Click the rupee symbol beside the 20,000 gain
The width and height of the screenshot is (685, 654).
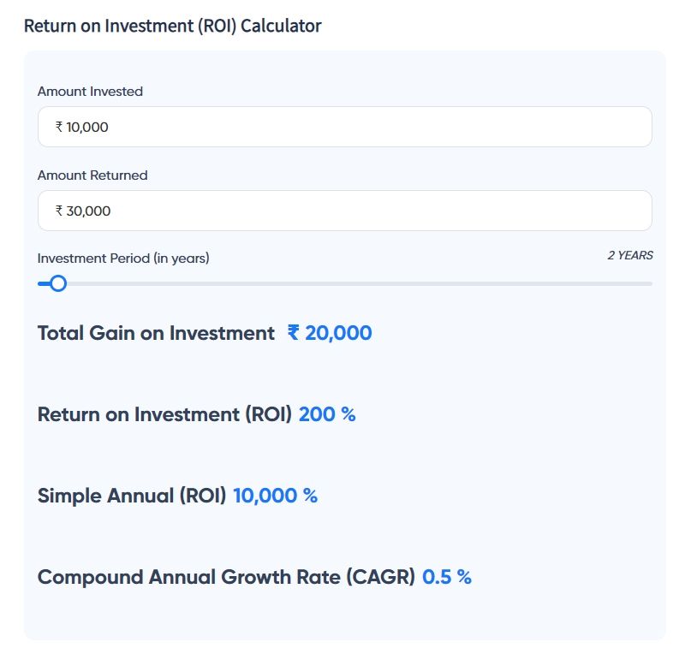294,333
